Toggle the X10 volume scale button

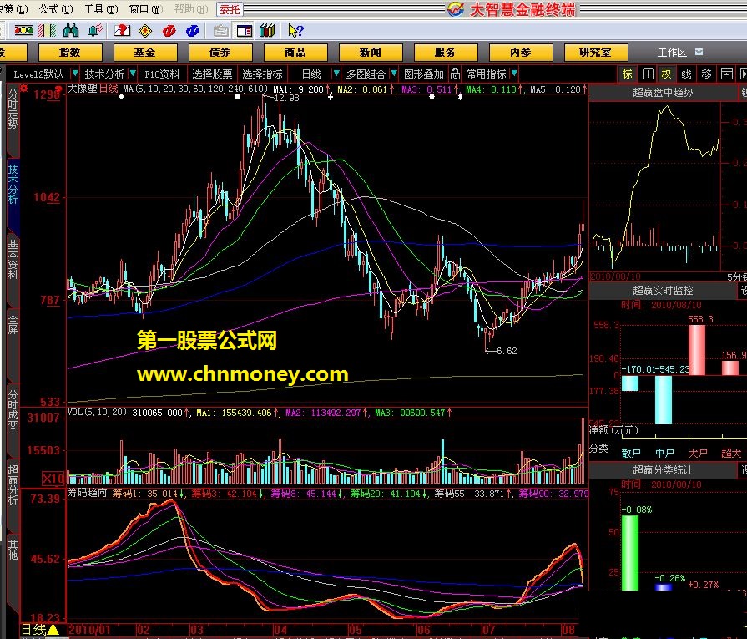(x=53, y=479)
